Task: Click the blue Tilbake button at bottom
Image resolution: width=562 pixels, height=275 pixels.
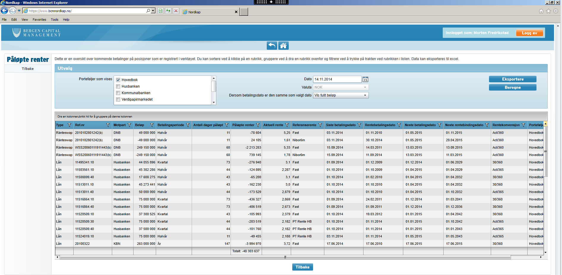Action: (302, 267)
